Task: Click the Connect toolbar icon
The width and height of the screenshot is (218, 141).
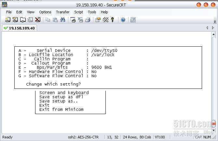Action: click(x=8, y=20)
